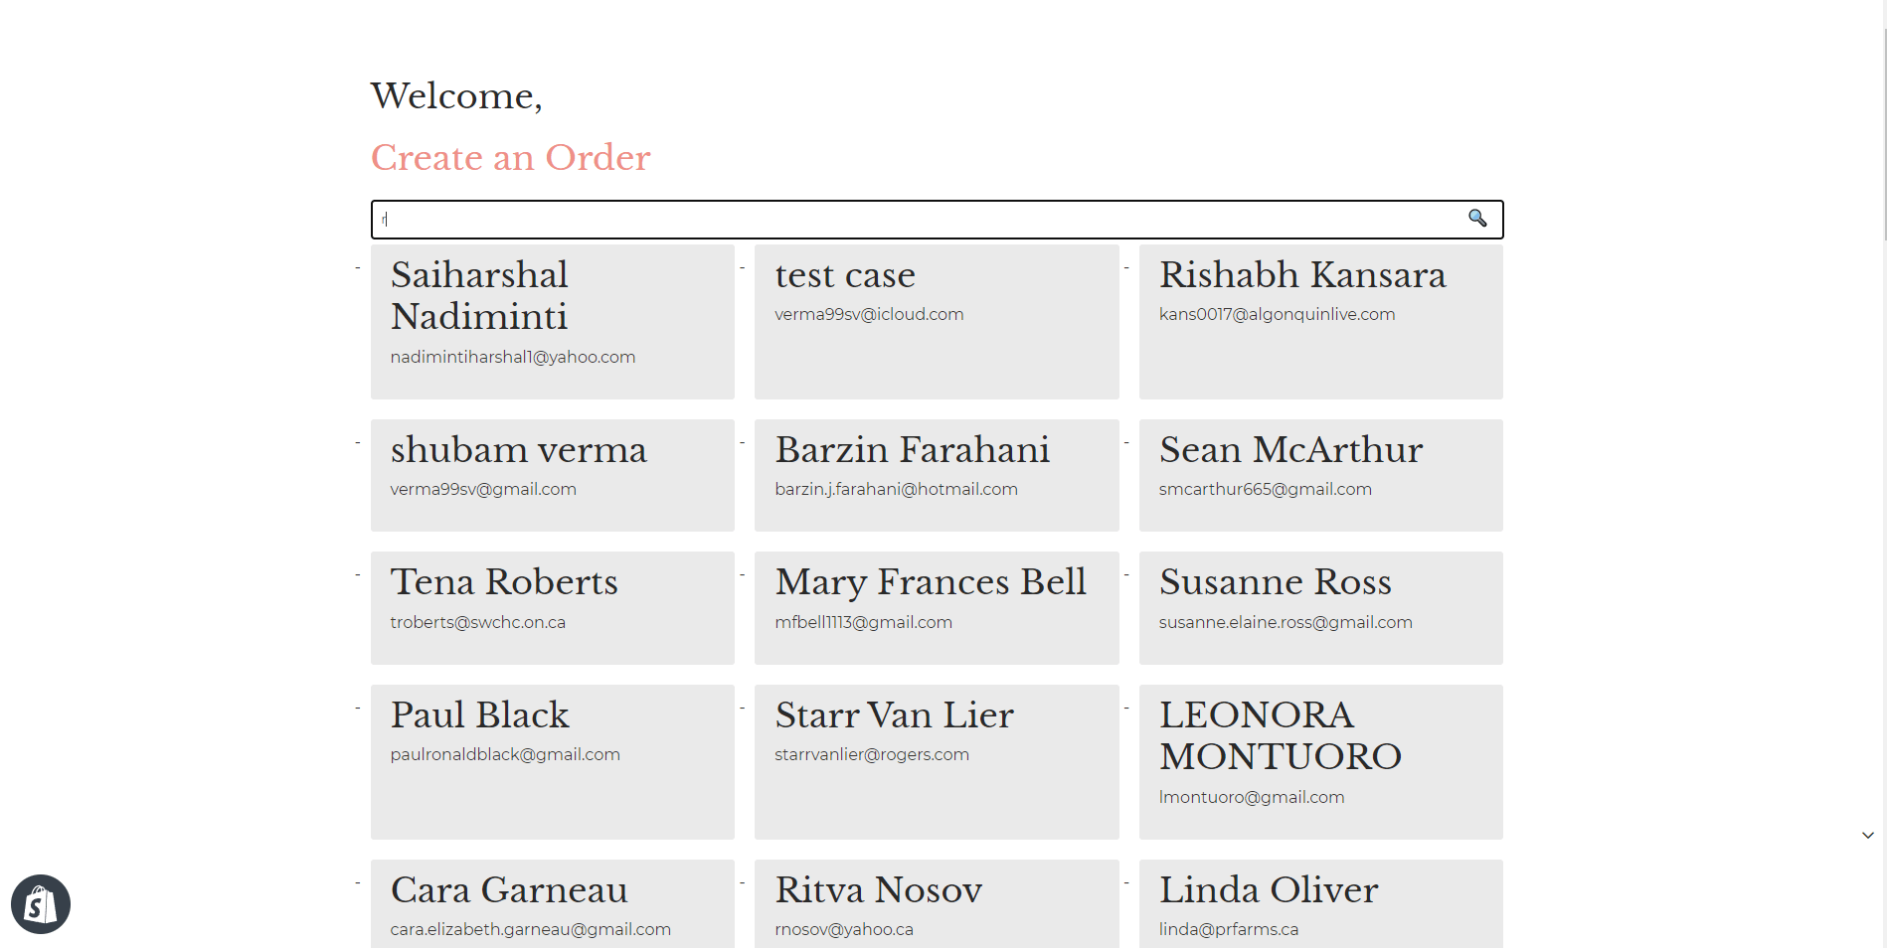The height and width of the screenshot is (948, 1887).
Task: Pick the shubam verma customer card
Action: tap(552, 475)
